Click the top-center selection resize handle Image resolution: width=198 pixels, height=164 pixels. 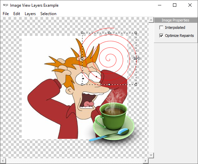pyautogui.click(x=109, y=33)
